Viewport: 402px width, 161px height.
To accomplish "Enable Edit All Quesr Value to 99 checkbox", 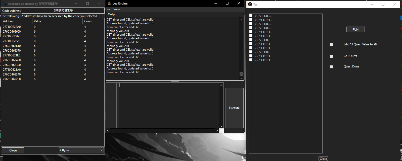I will 331,45.
